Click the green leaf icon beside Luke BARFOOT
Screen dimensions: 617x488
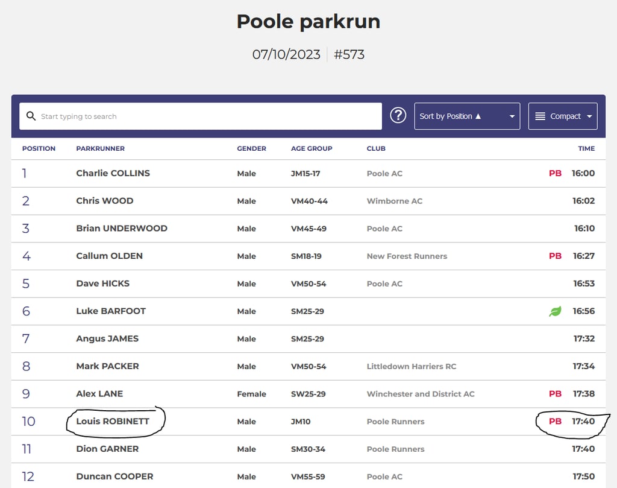(x=554, y=311)
